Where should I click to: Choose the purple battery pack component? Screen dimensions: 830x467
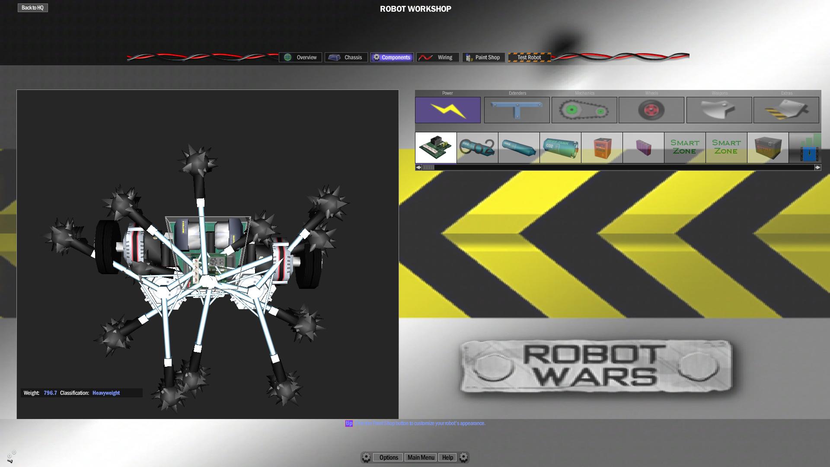(x=643, y=148)
